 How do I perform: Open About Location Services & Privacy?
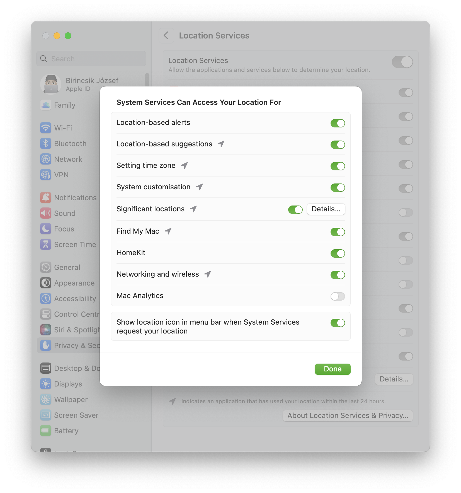[348, 415]
